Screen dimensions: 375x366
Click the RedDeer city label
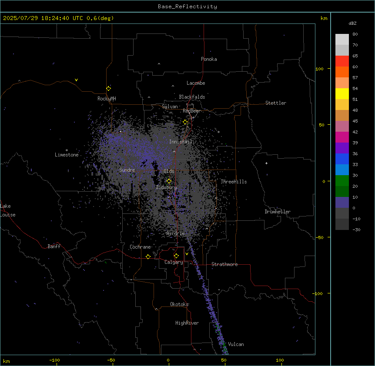(x=191, y=111)
